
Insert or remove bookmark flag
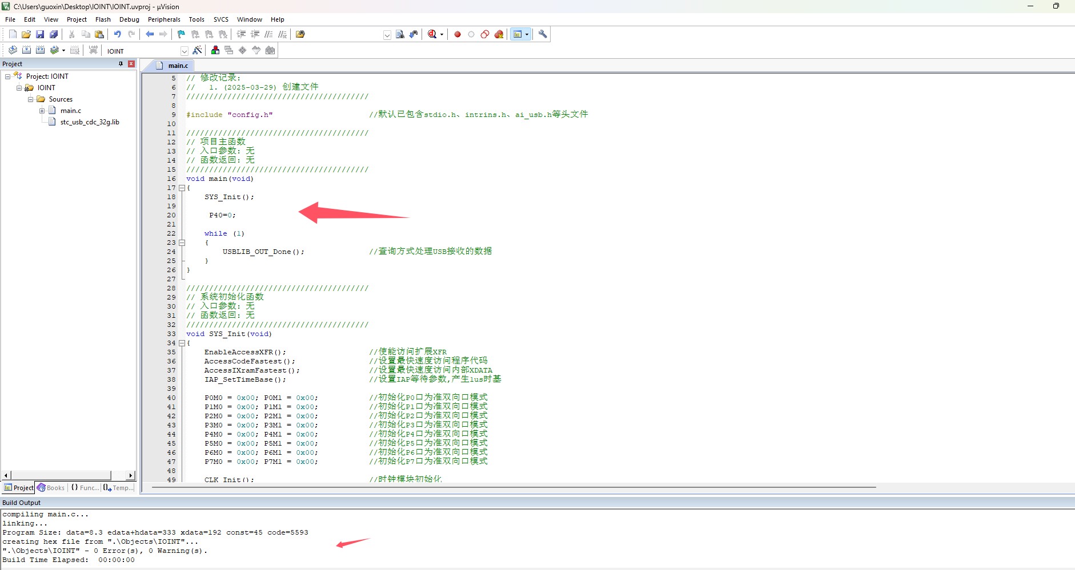coord(182,34)
